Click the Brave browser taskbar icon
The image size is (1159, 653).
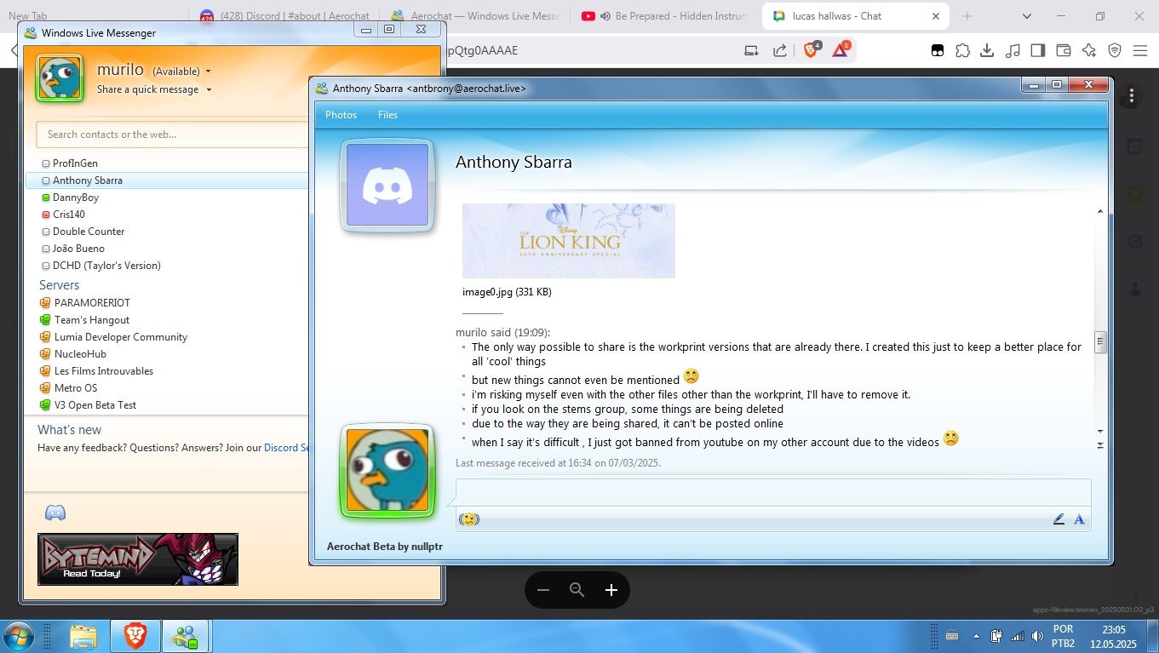coord(135,636)
